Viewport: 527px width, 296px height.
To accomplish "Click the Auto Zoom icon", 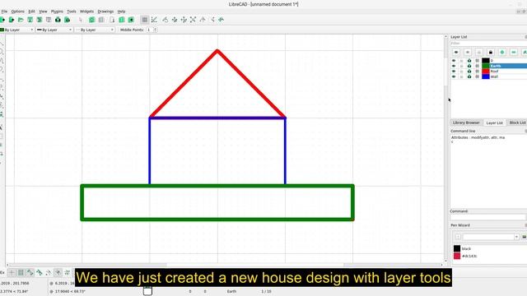I will click(193, 20).
